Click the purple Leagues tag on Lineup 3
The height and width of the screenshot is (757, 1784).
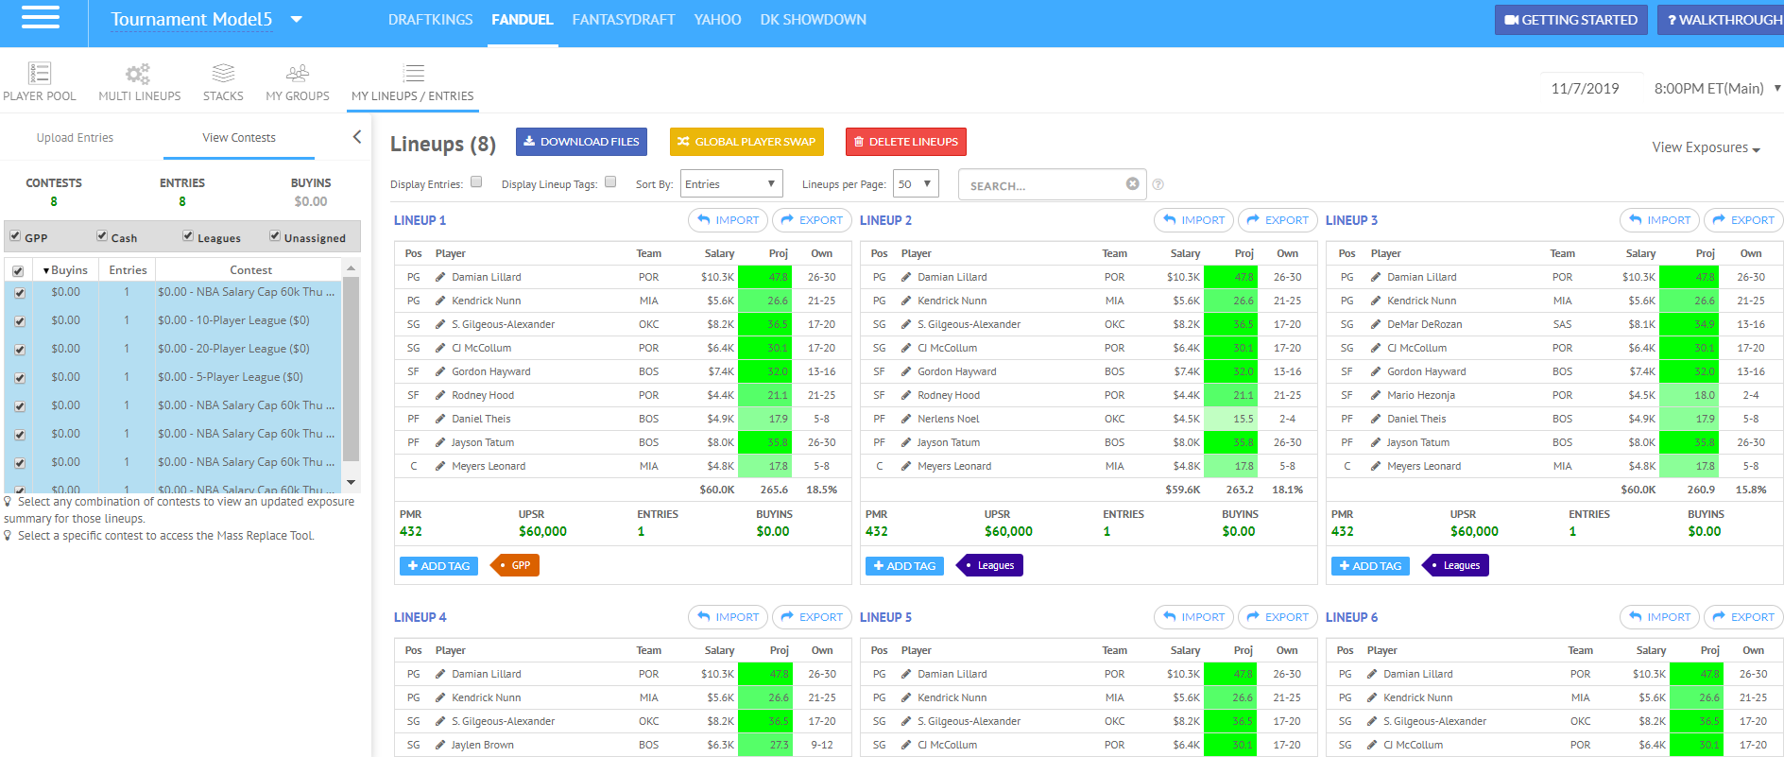coord(1456,565)
